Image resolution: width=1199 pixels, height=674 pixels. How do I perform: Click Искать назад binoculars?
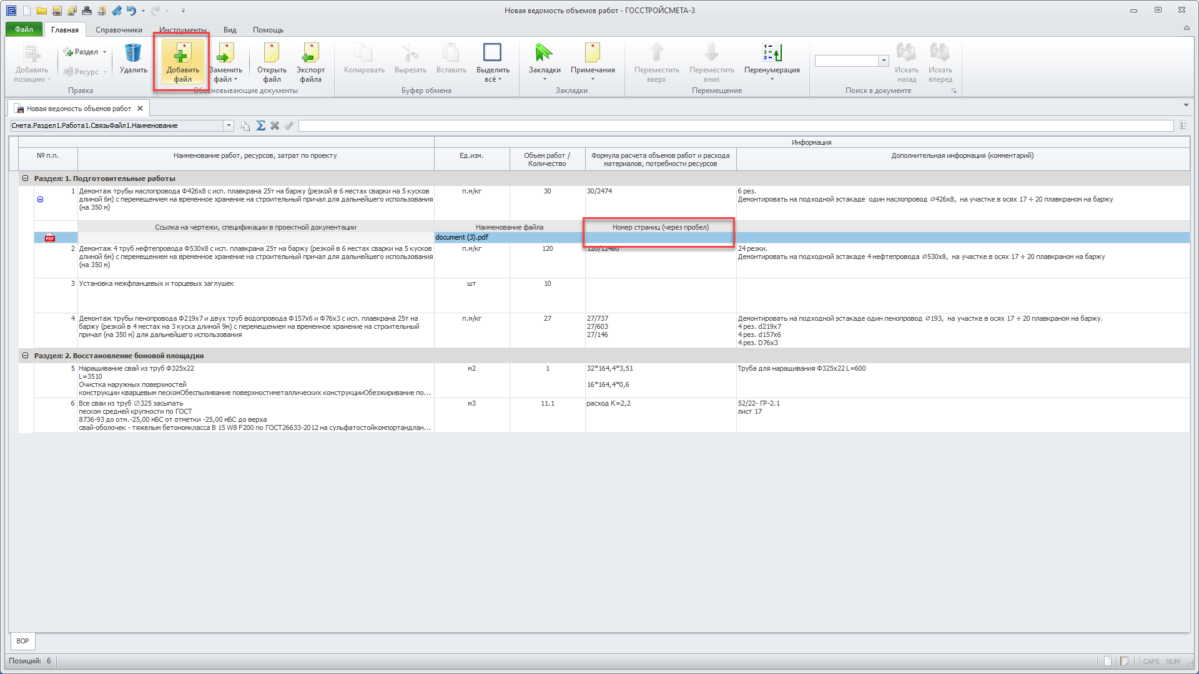coord(906,62)
